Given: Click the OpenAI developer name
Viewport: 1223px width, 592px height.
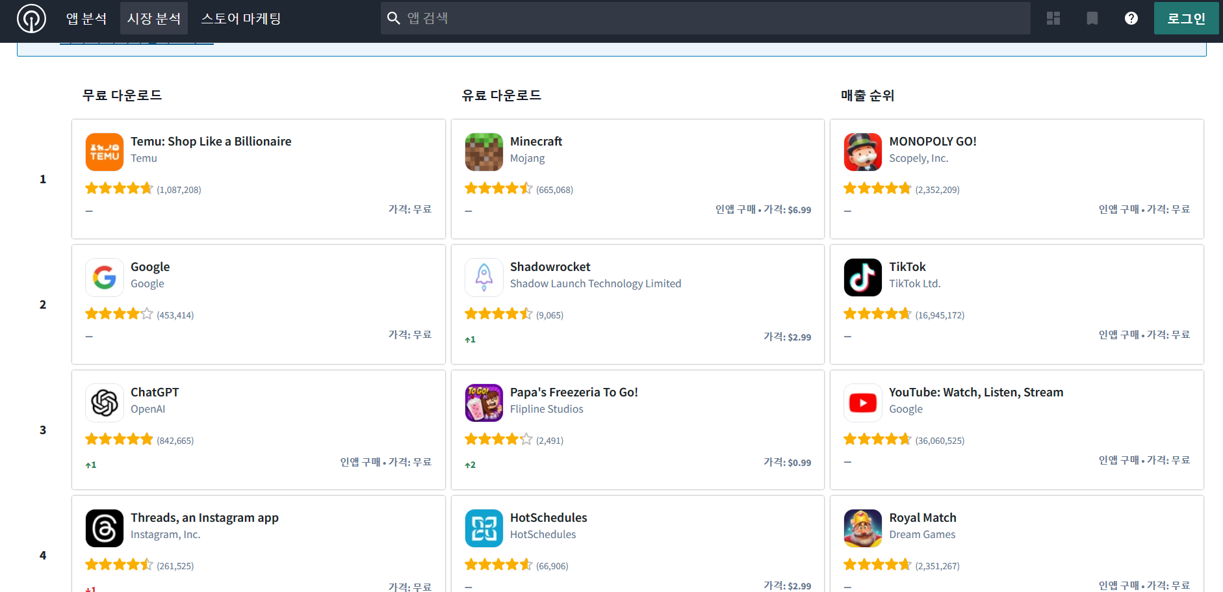Looking at the screenshot, I should (148, 409).
